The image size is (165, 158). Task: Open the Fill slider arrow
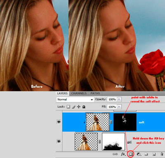[x=119, y=107]
